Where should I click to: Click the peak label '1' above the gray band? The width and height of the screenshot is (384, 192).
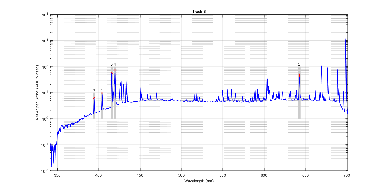pos(94,90)
